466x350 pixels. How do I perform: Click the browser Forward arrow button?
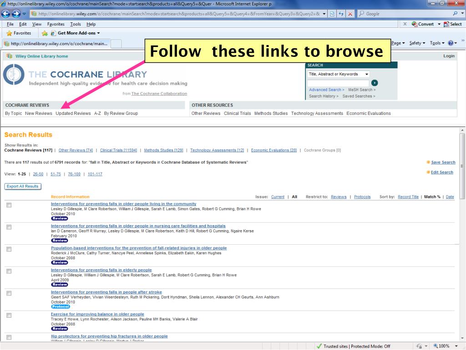[16, 14]
